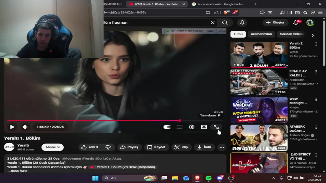Open video player settings gear
The height and width of the screenshot is (183, 326).
192,127
